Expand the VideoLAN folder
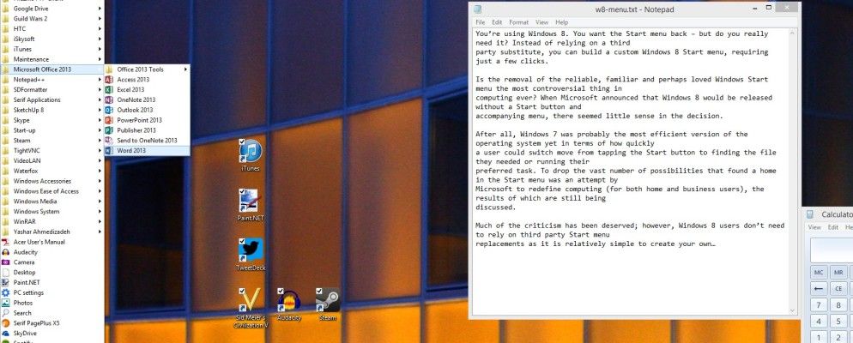The height and width of the screenshot is (343, 853). click(x=51, y=161)
